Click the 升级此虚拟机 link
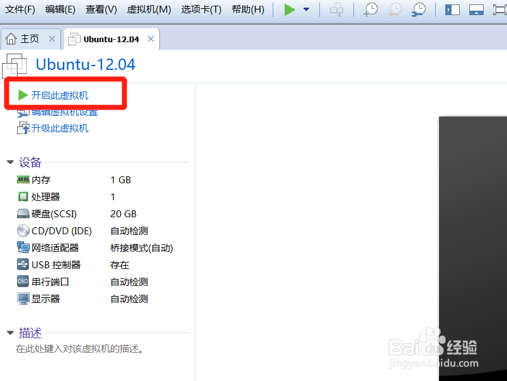This screenshot has width=507, height=381. click(x=60, y=128)
